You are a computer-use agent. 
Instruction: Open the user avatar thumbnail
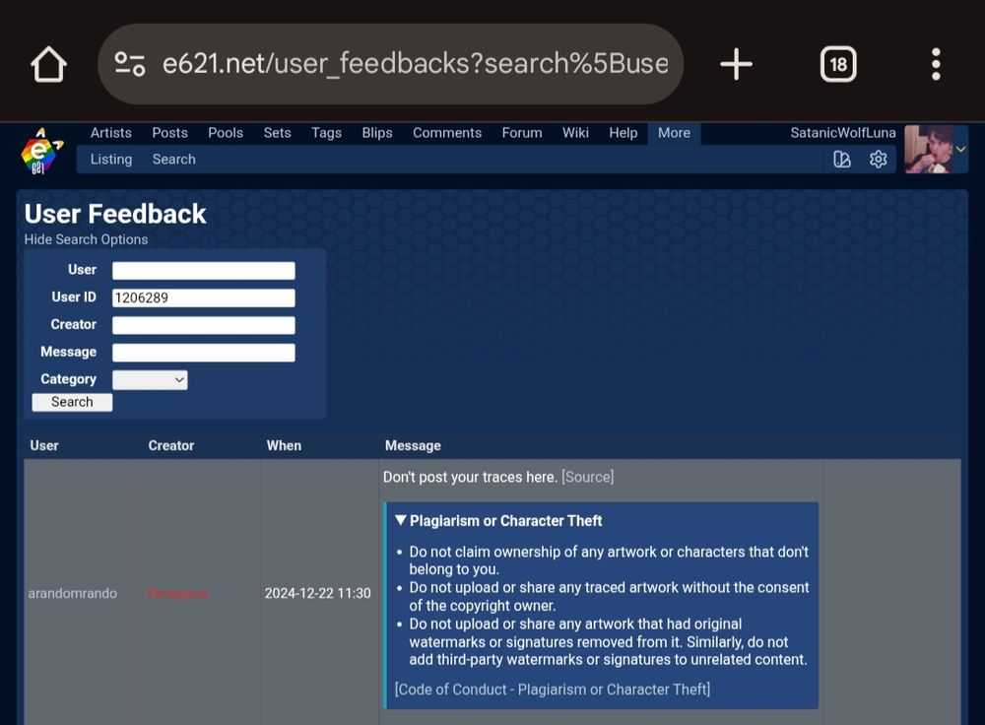coord(929,150)
